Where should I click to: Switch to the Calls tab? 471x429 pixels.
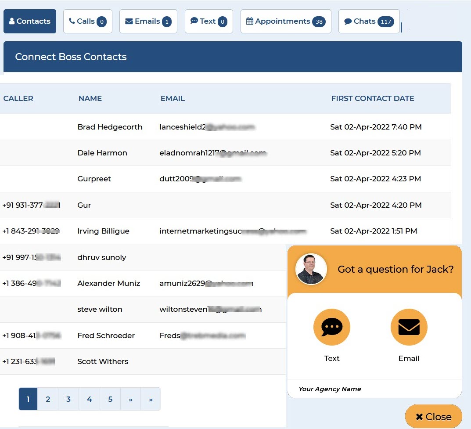point(87,21)
